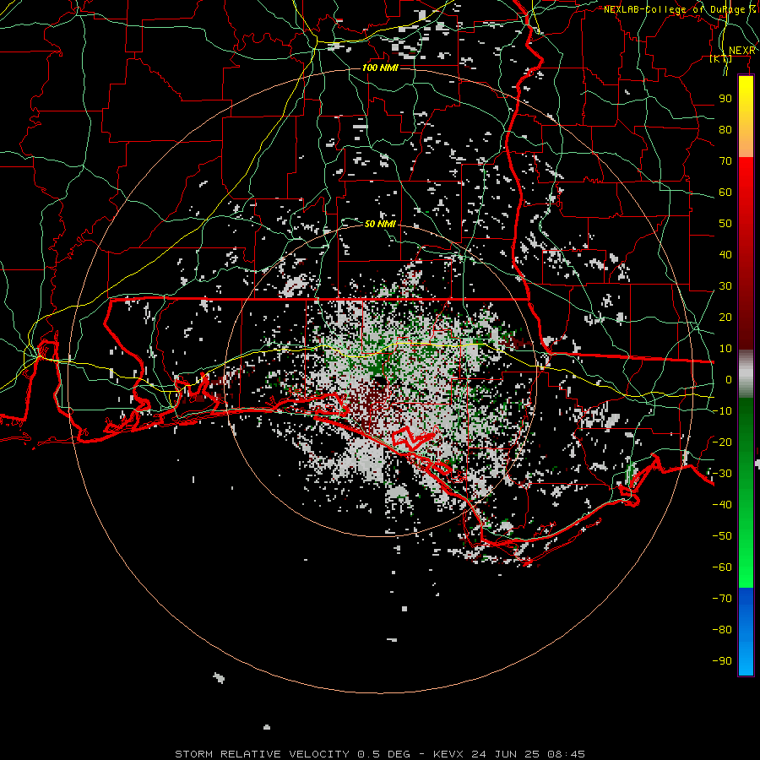
Task: Click the positive "70" scale value
Action: 725,161
